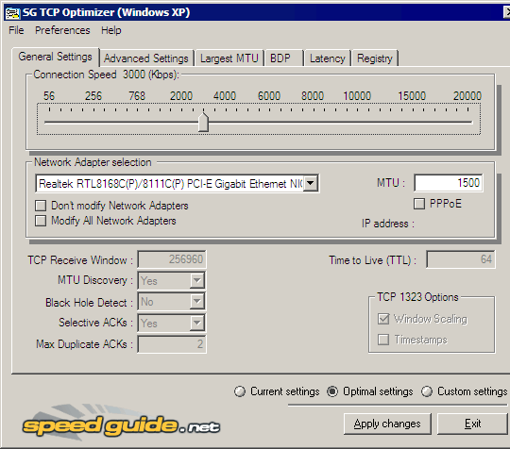Viewport: 510px width, 449px height.
Task: Switch to the General Settings tab
Action: [56, 57]
